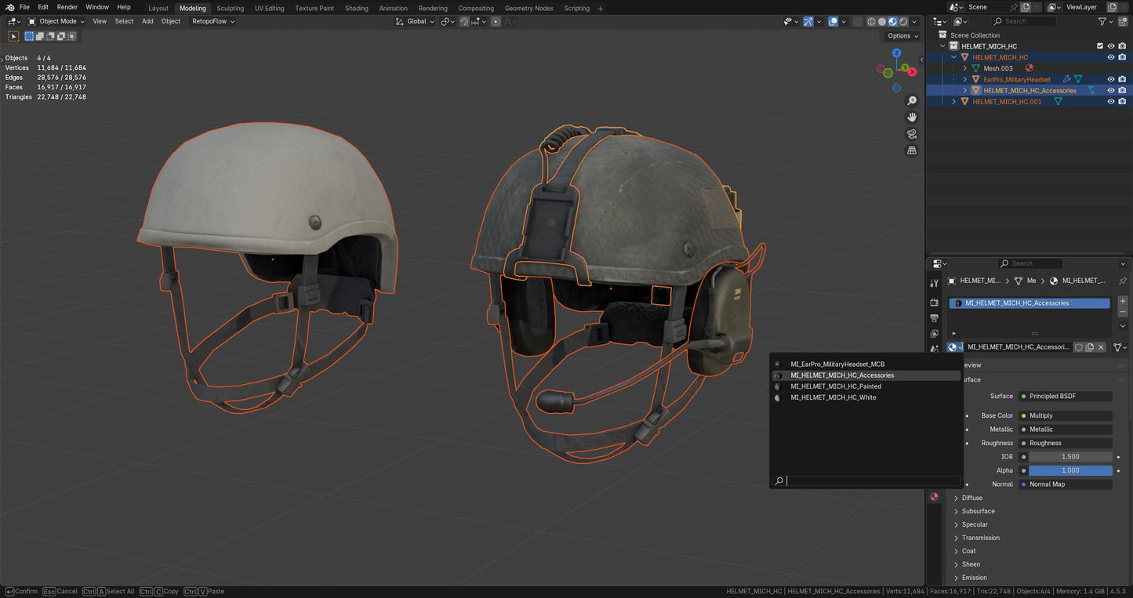This screenshot has width=1133, height=598.
Task: Hide the EarPro_MilitaryHeadset object
Action: point(1110,79)
